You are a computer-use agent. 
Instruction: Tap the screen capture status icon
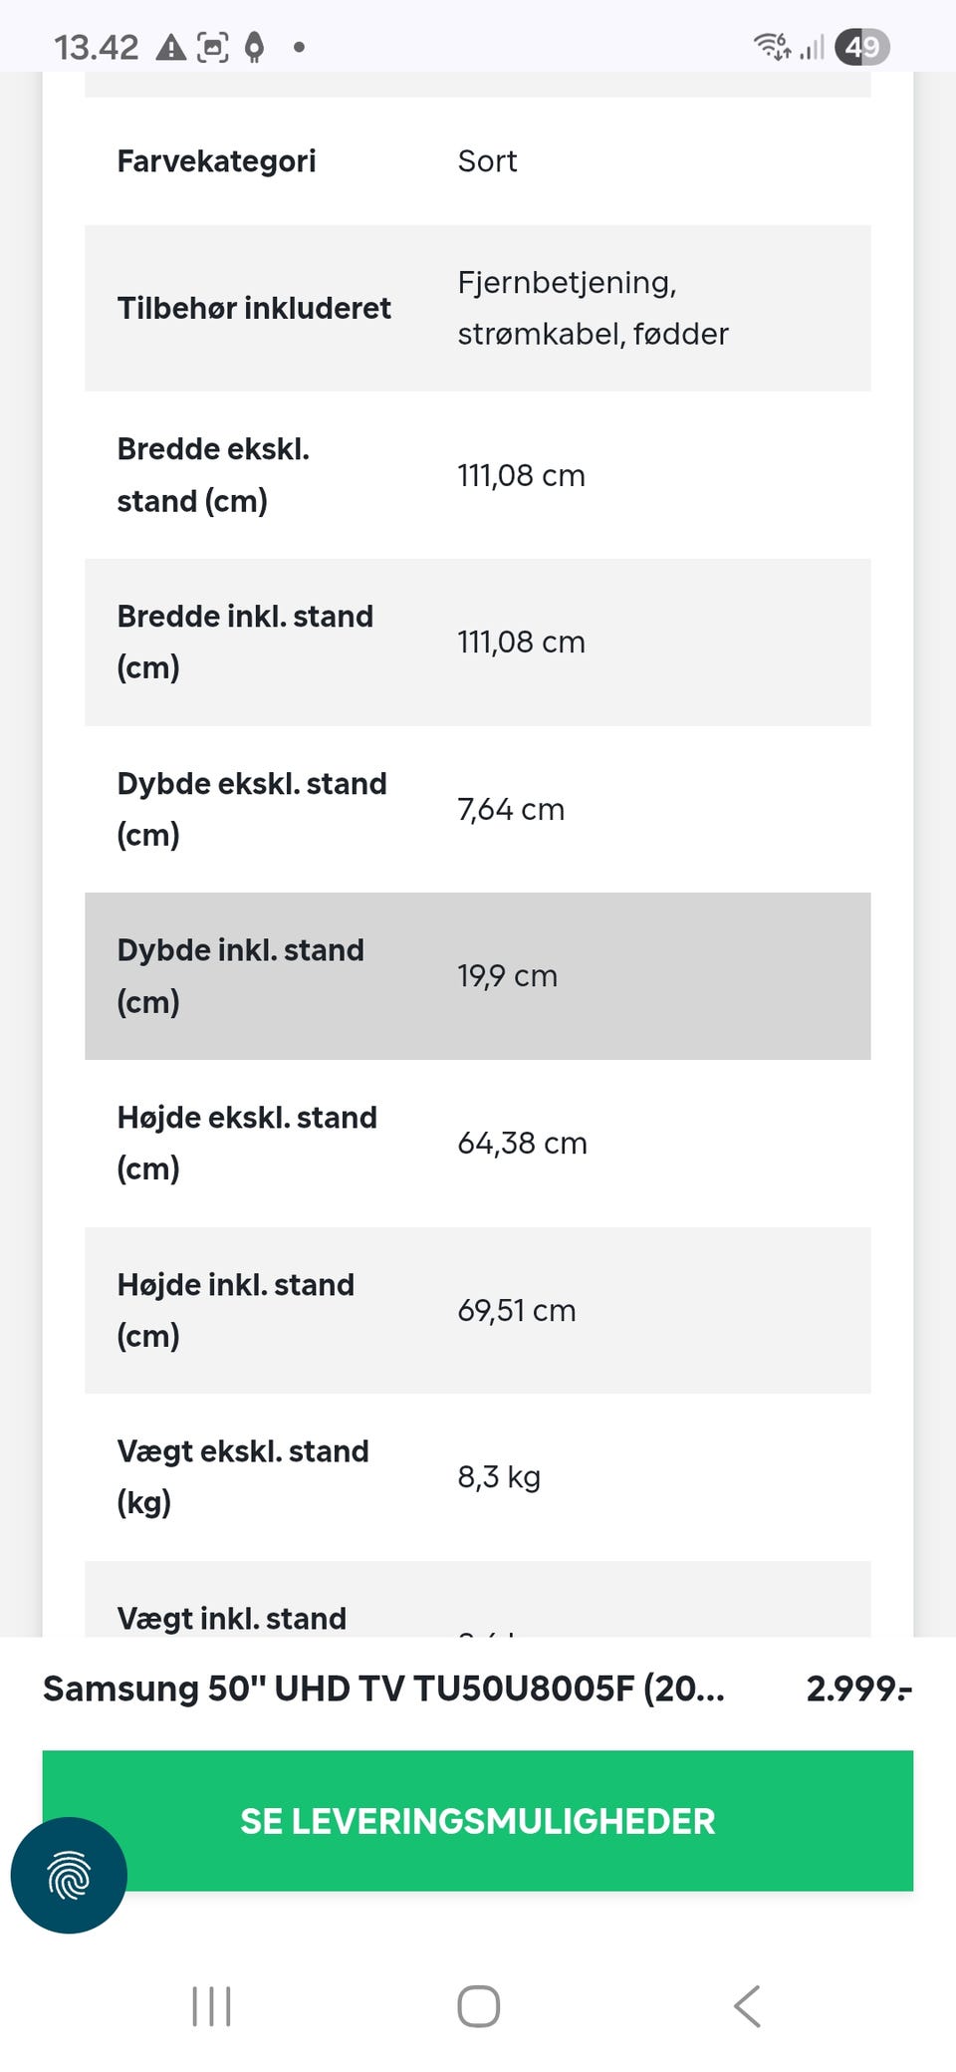(213, 47)
